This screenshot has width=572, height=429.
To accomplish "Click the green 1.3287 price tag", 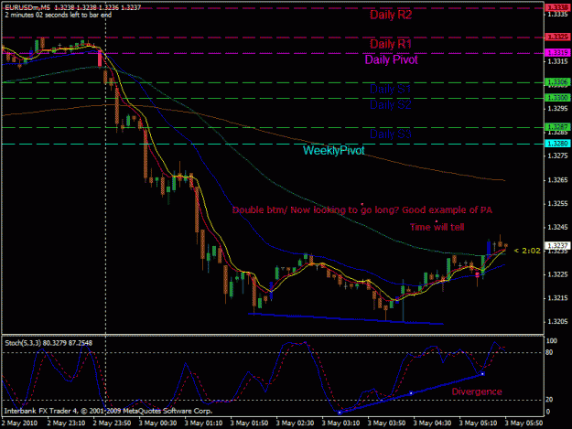I will coord(557,127).
